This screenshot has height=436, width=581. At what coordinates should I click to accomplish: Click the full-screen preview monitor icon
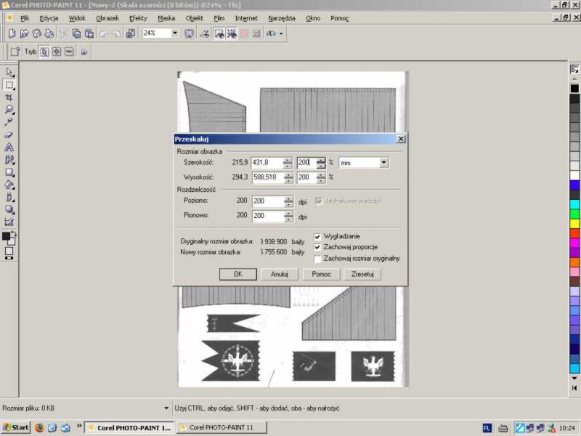pyautogui.click(x=189, y=33)
